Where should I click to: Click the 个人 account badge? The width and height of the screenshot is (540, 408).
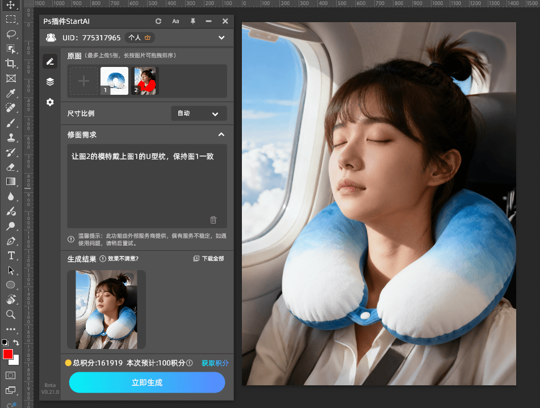point(139,37)
